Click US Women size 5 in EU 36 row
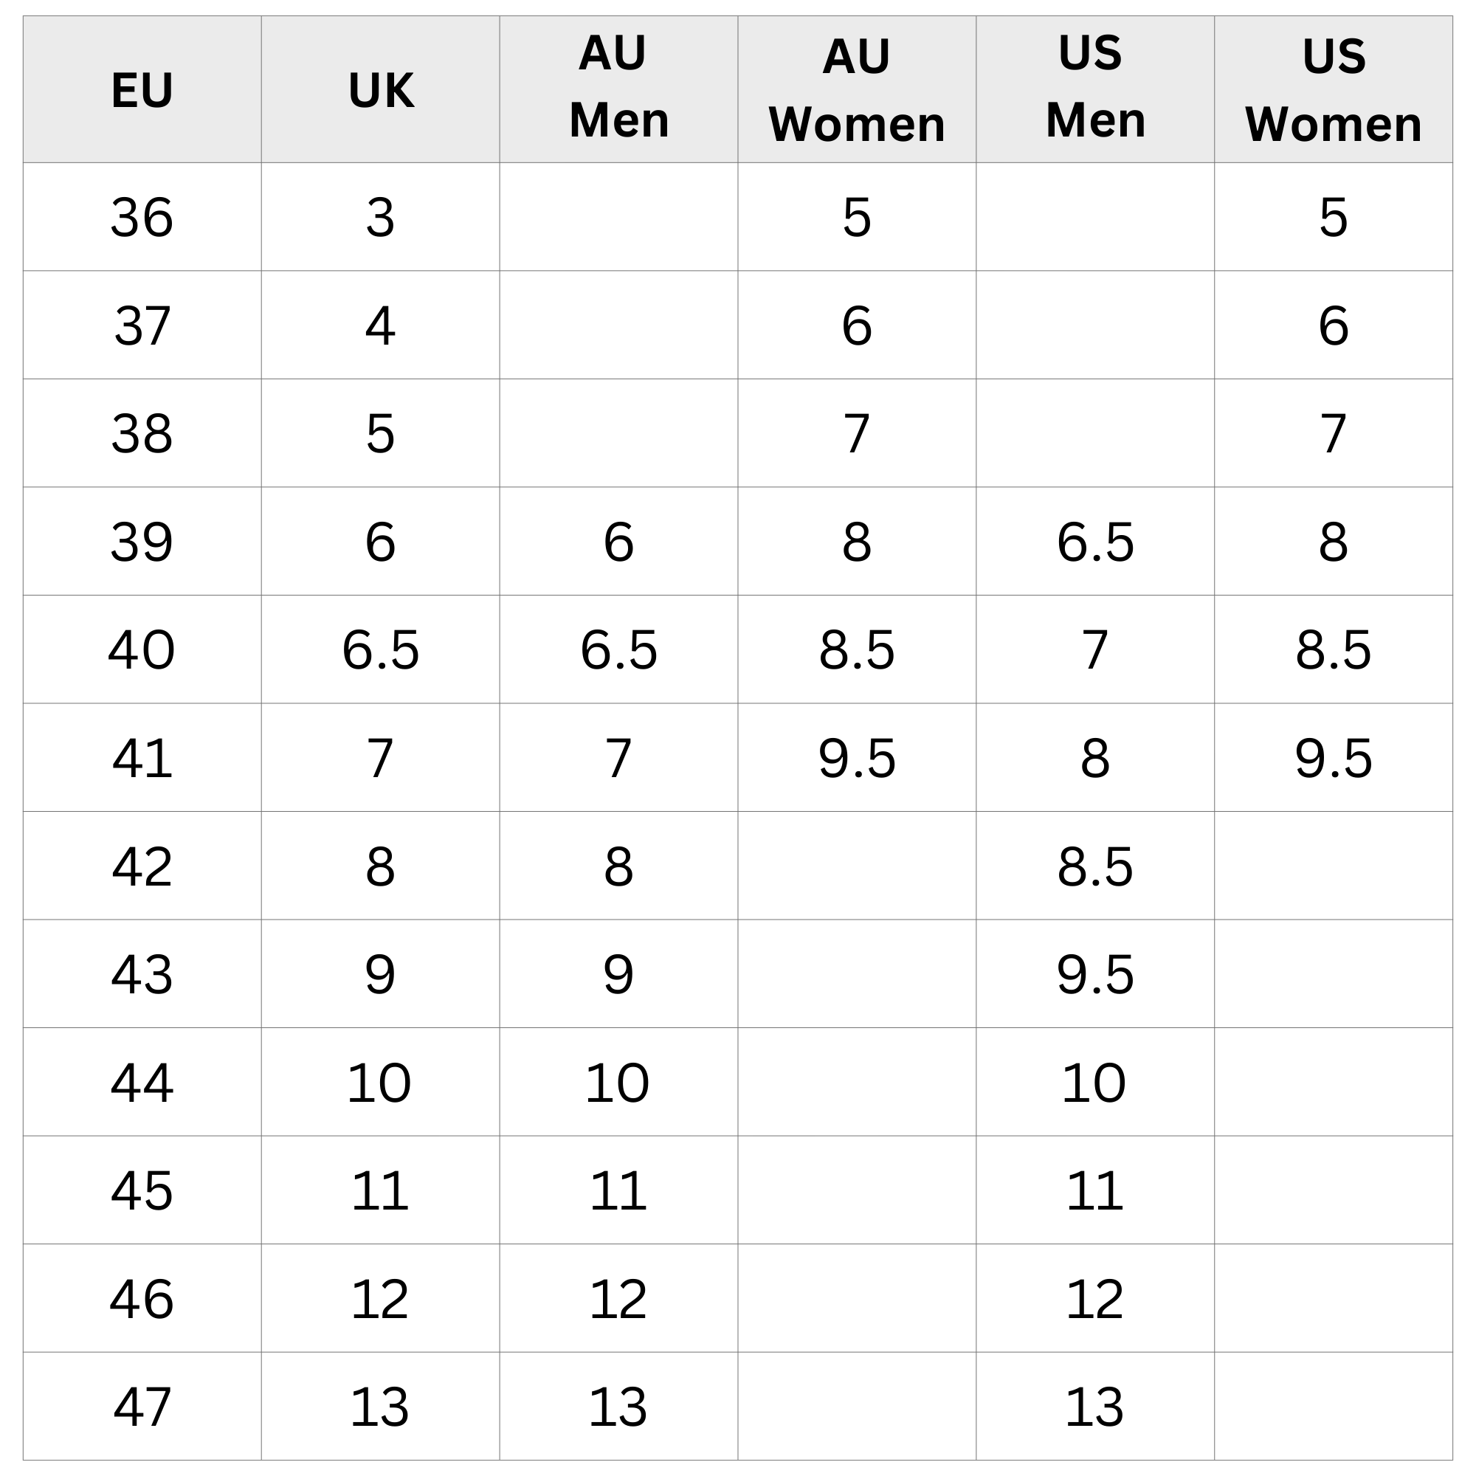 coord(1333,217)
